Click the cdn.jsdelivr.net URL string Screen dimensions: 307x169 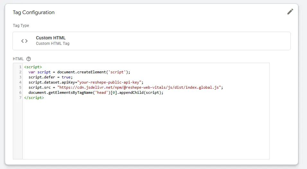[139, 87]
